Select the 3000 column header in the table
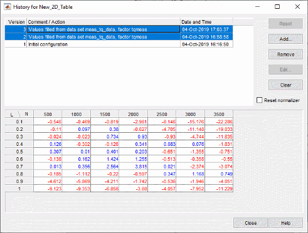The width and height of the screenshot is (308, 233). tap(190, 114)
